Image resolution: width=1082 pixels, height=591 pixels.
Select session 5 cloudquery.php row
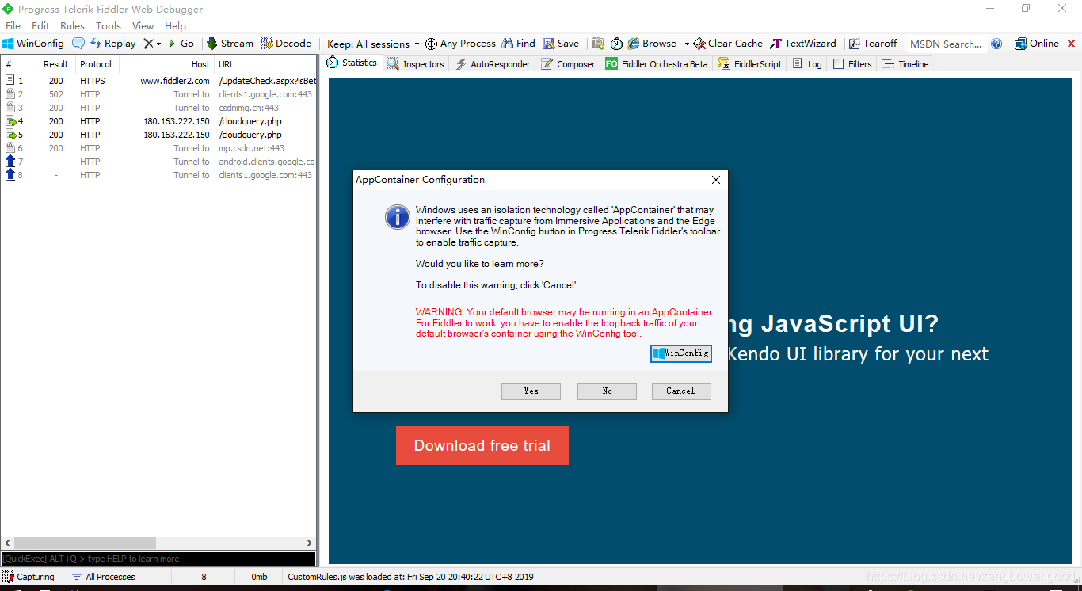point(158,135)
